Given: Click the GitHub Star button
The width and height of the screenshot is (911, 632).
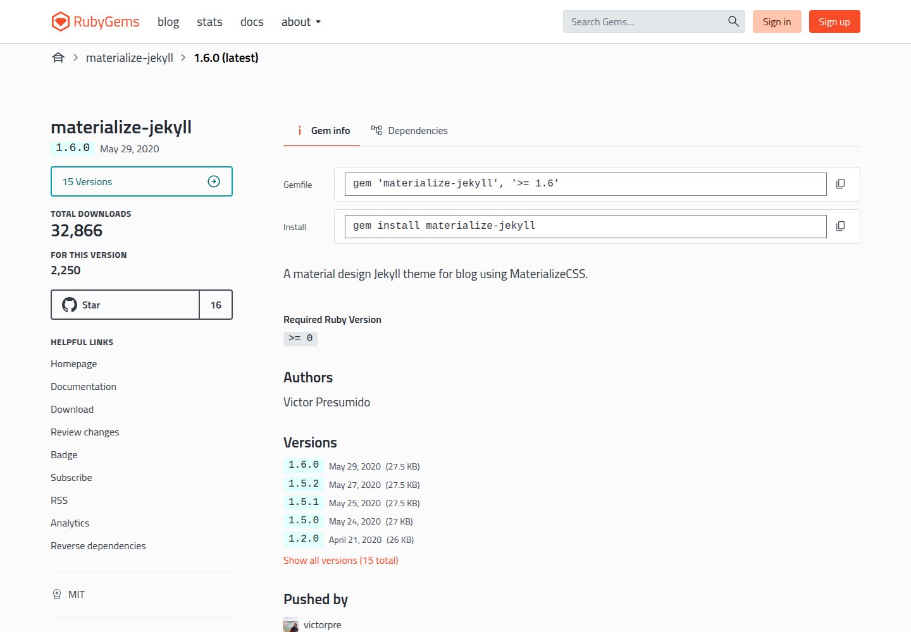Looking at the screenshot, I should pos(125,305).
